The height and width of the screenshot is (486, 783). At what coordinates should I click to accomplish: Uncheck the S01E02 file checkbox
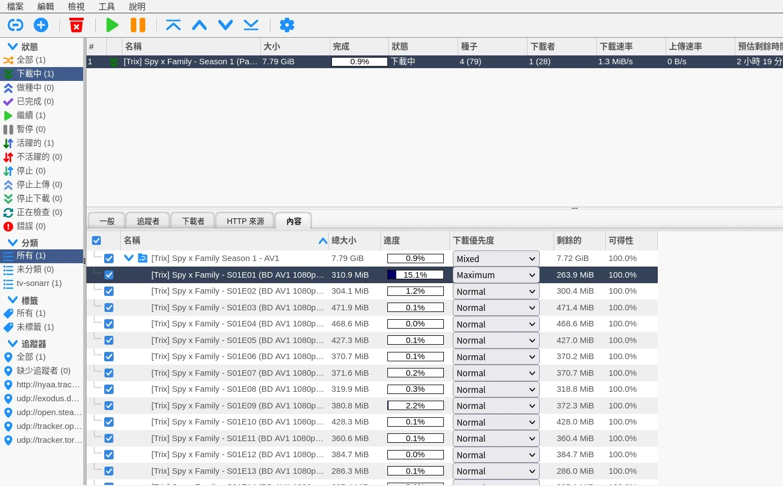click(109, 291)
